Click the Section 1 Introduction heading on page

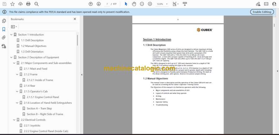point(157,39)
